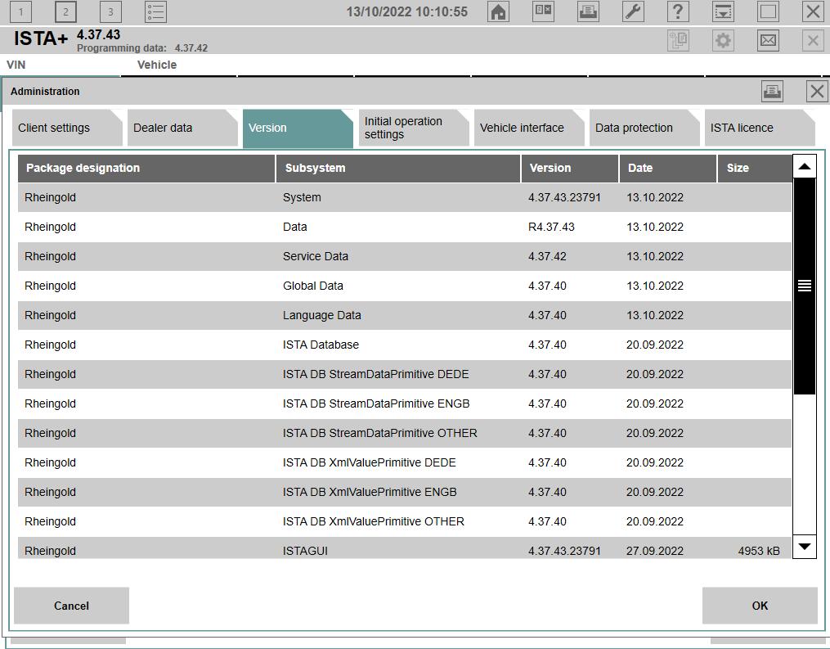This screenshot has height=649, width=830.
Task: Click the top toolbar empty-square window icon
Action: pos(768,11)
